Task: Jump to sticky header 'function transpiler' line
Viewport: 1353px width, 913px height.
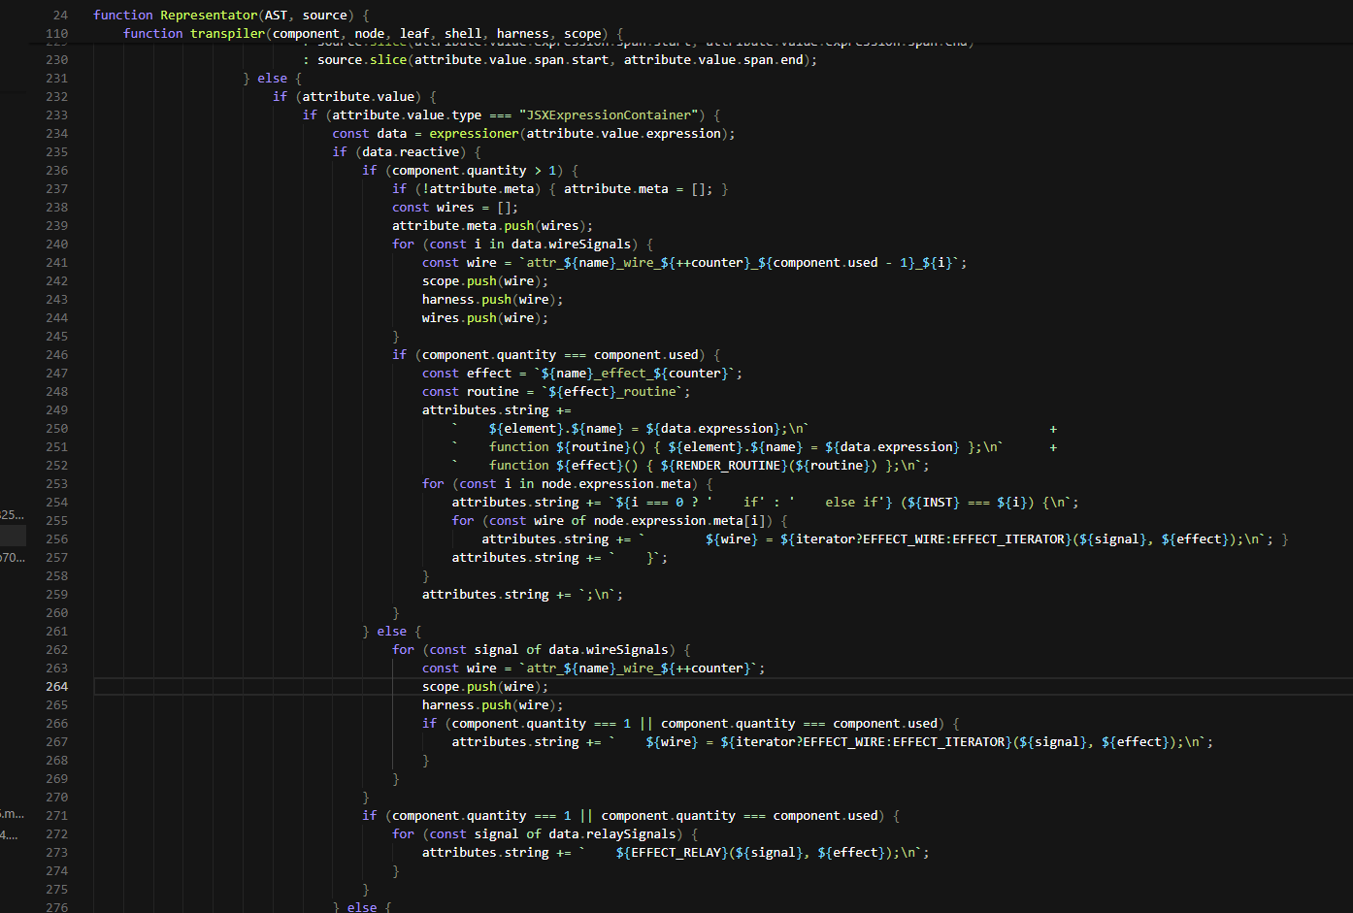Action: tap(374, 33)
